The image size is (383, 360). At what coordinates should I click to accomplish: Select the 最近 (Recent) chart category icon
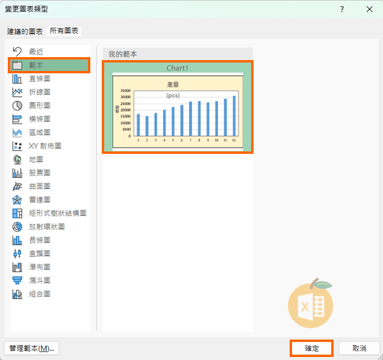pyautogui.click(x=17, y=52)
